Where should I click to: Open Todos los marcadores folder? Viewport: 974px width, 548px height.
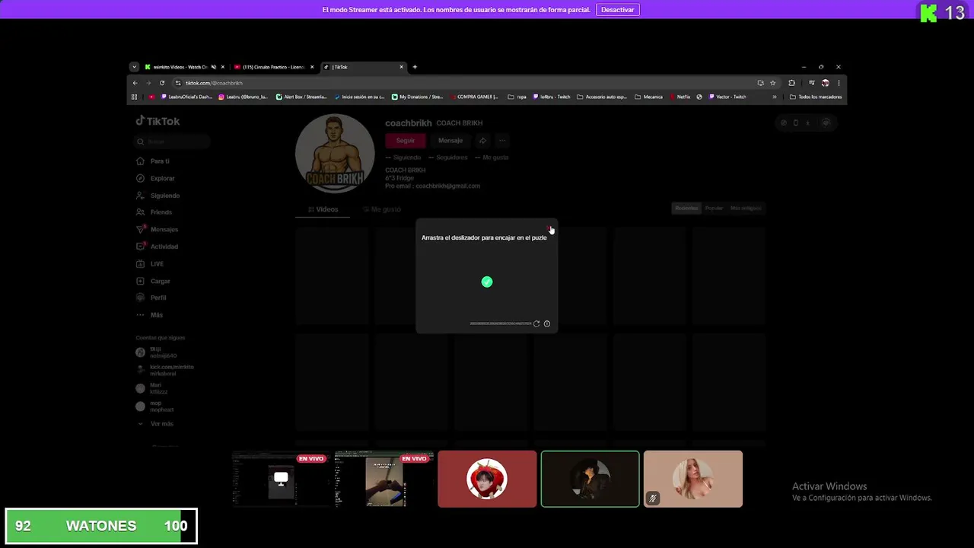(816, 97)
